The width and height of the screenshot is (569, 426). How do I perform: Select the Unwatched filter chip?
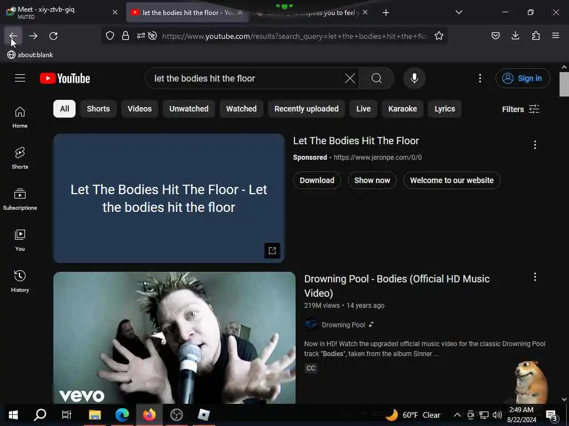coord(189,109)
